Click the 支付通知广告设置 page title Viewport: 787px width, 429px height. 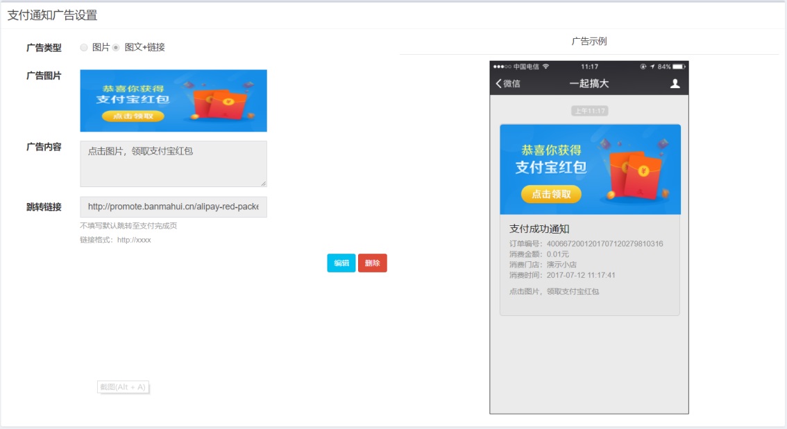click(x=52, y=15)
